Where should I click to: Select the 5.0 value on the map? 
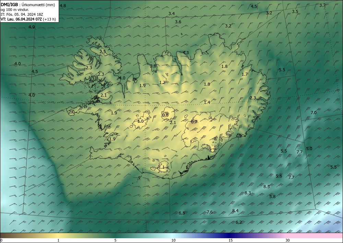[309, 149]
